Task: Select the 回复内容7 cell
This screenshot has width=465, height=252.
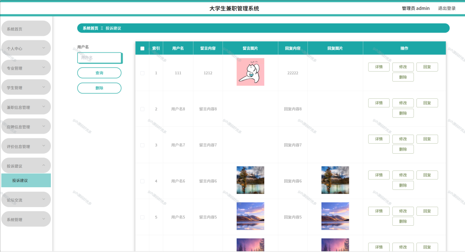Action: 293,145
